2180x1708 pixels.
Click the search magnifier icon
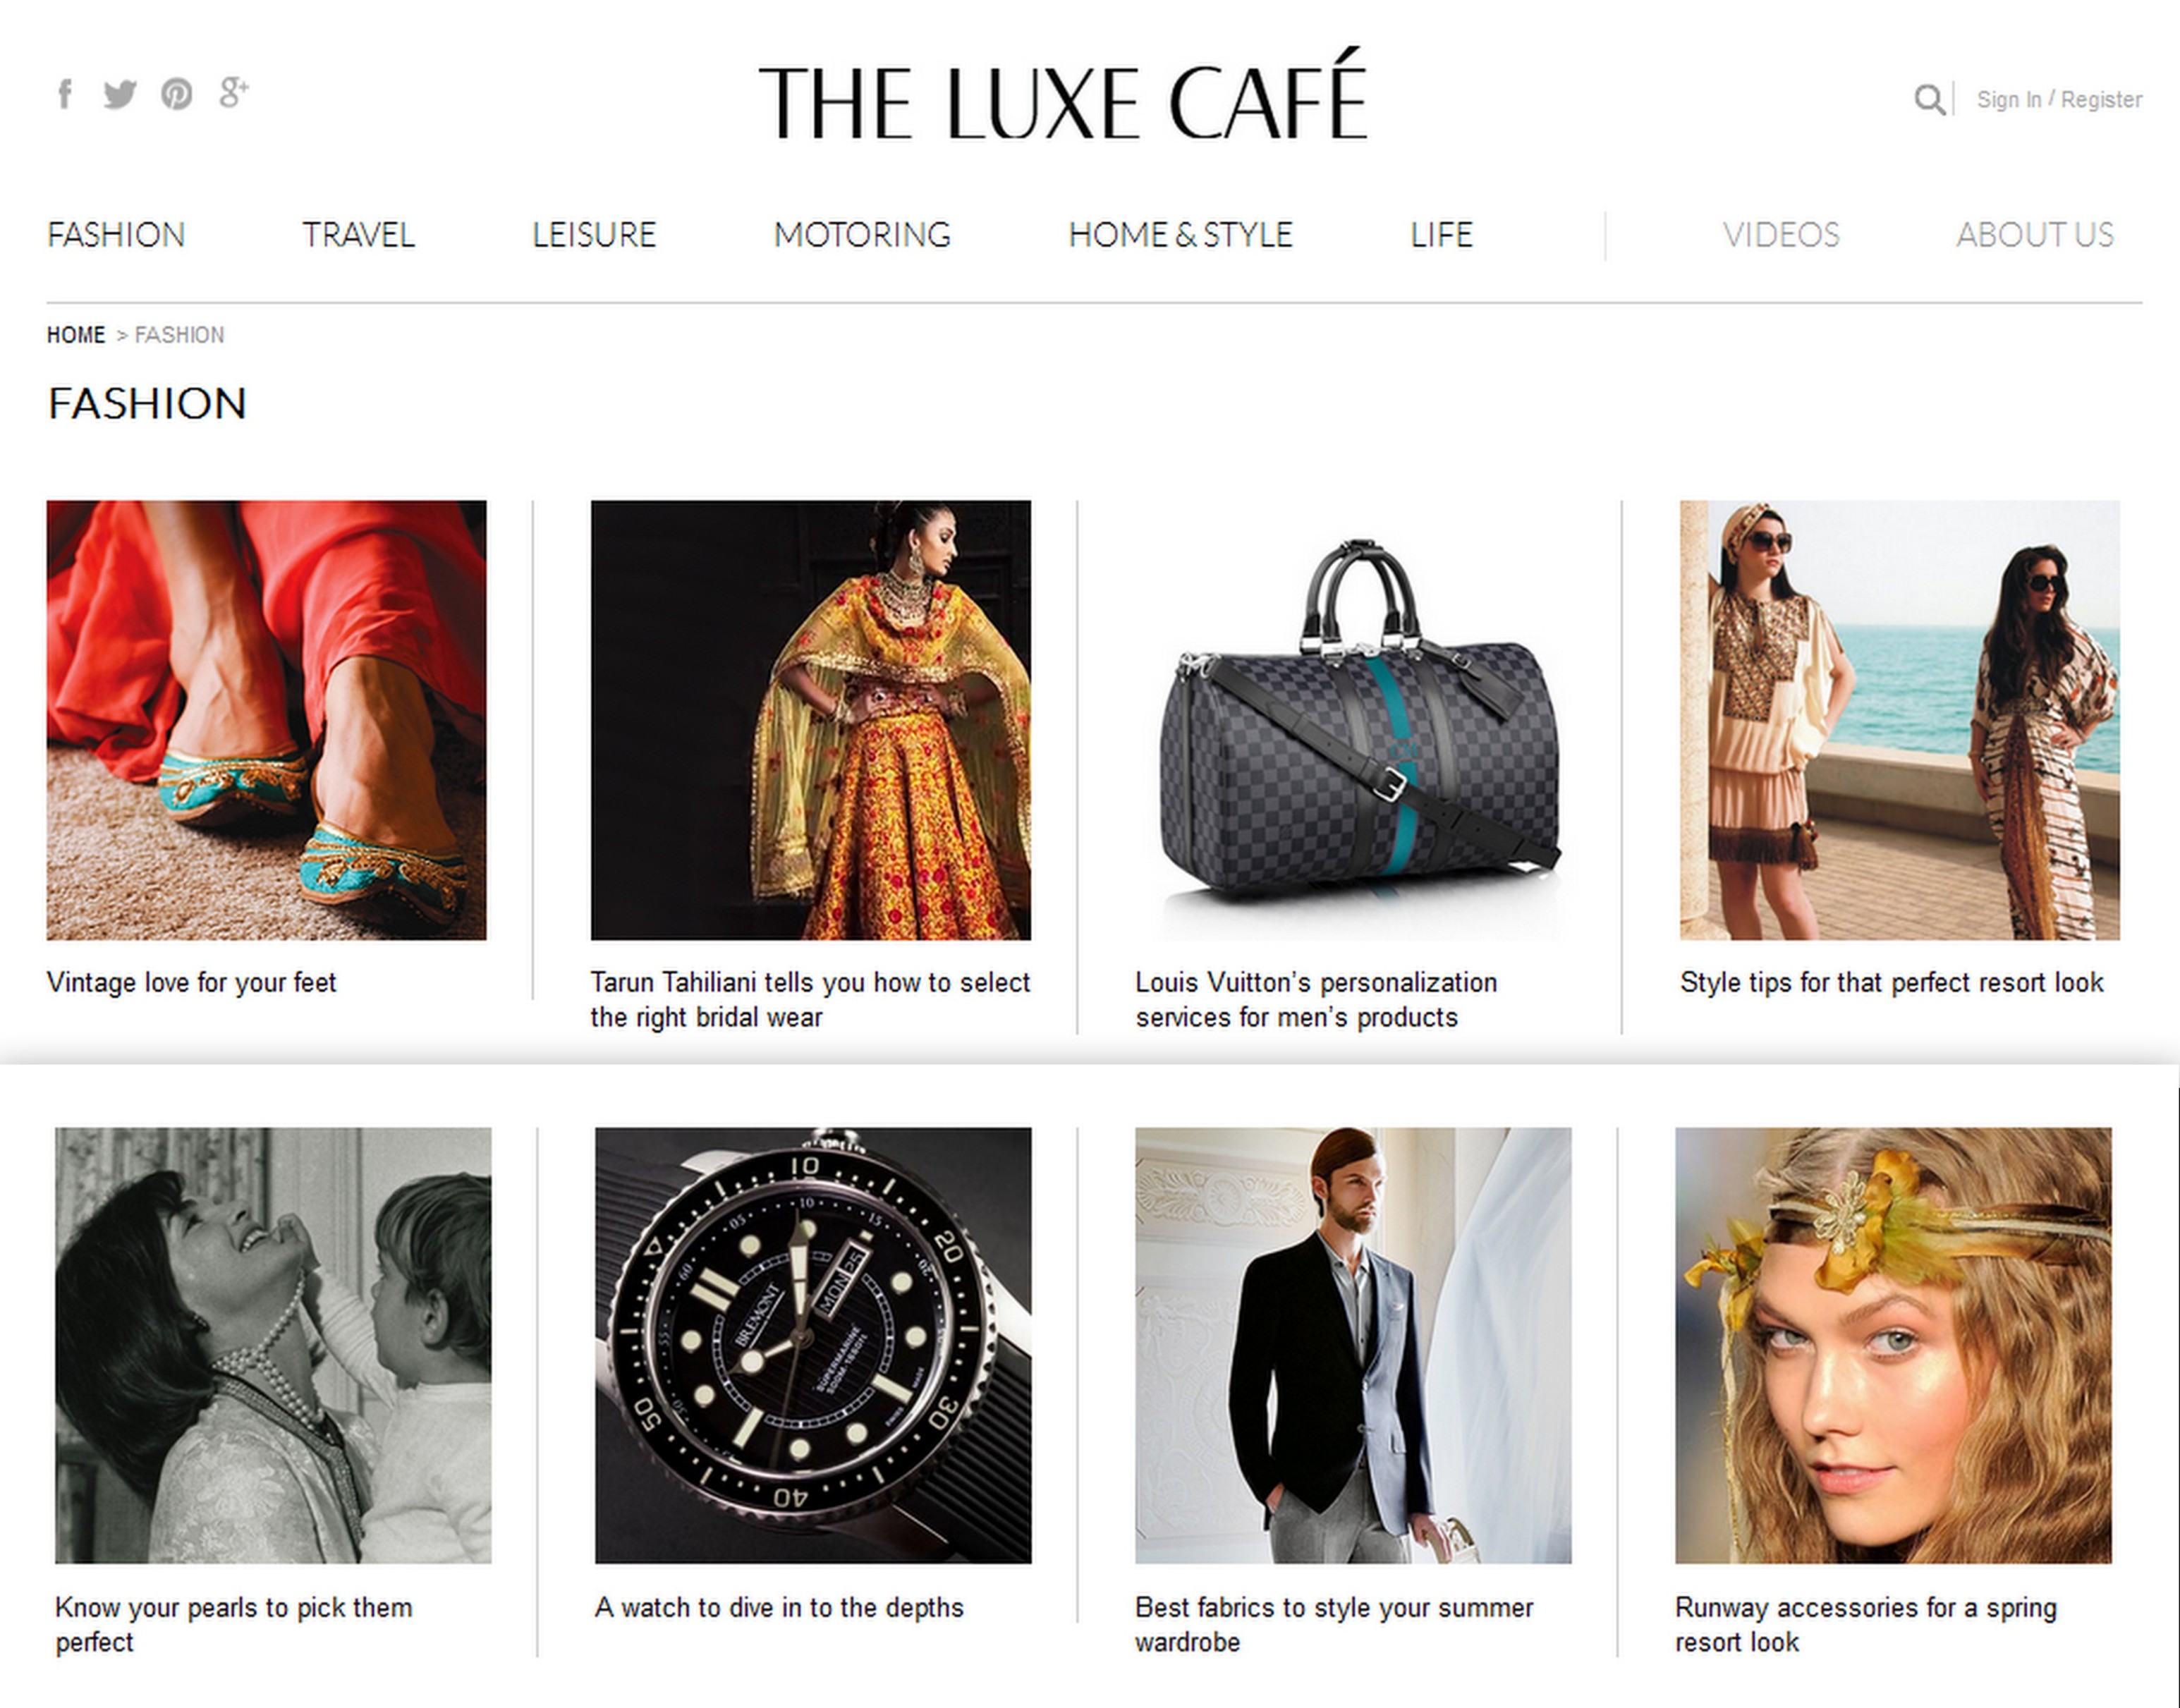(x=1929, y=99)
